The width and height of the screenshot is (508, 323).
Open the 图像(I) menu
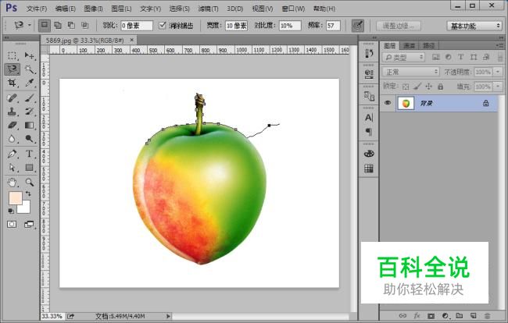[93, 9]
